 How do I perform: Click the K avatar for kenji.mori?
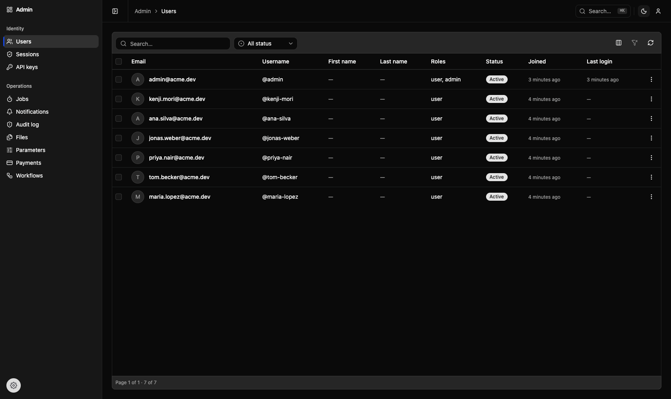(x=138, y=99)
